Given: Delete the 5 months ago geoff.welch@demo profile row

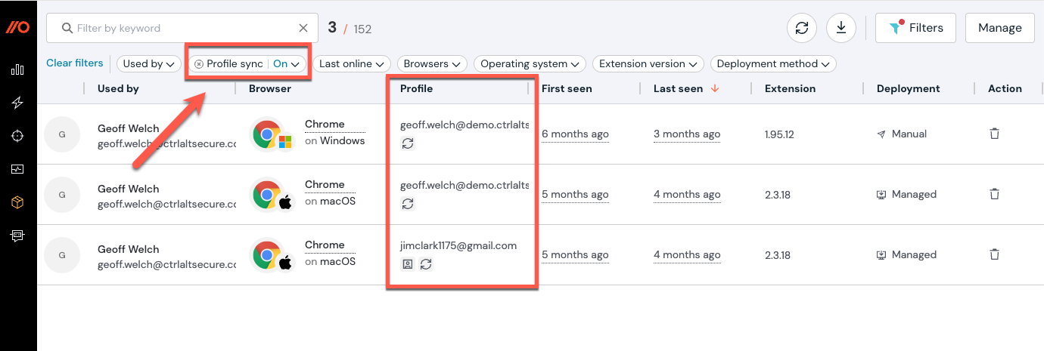Looking at the screenshot, I should tap(995, 194).
